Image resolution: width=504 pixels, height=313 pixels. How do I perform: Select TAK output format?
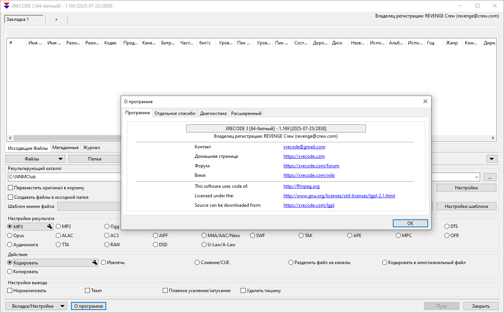(301, 236)
